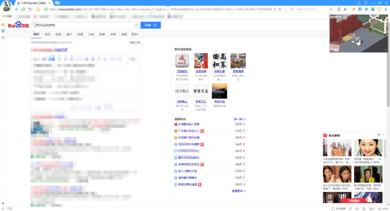Image resolution: width=390 pixels, height=211 pixels.
Task: Click the green security shield in address bar
Action: (x=46, y=9)
